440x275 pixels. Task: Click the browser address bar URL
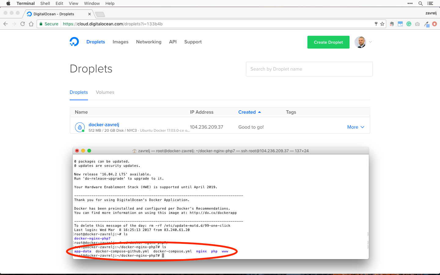tap(113, 24)
